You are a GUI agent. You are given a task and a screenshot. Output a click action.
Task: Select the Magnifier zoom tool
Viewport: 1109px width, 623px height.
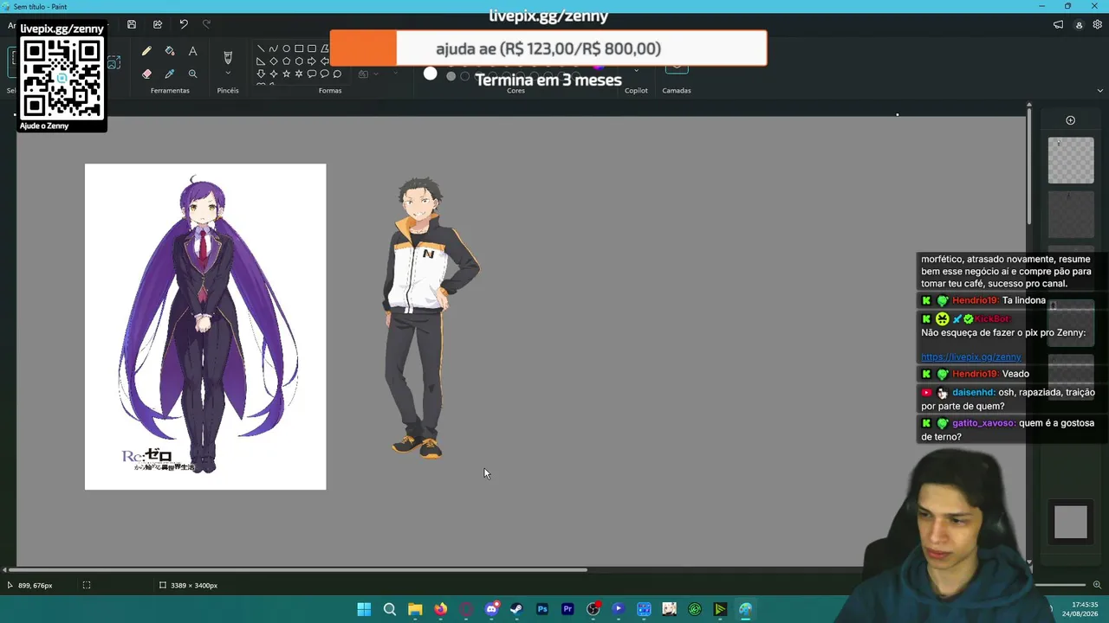point(192,74)
